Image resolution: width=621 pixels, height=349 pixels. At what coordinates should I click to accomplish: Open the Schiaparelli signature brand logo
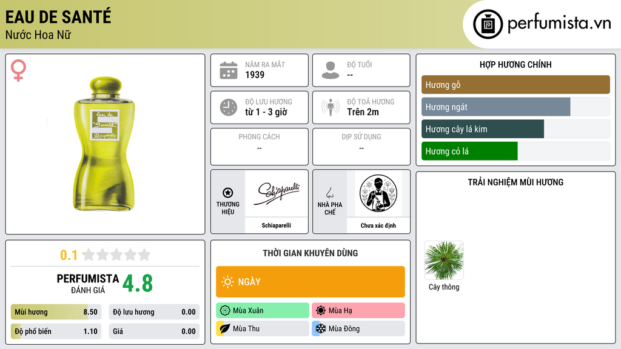click(x=277, y=193)
